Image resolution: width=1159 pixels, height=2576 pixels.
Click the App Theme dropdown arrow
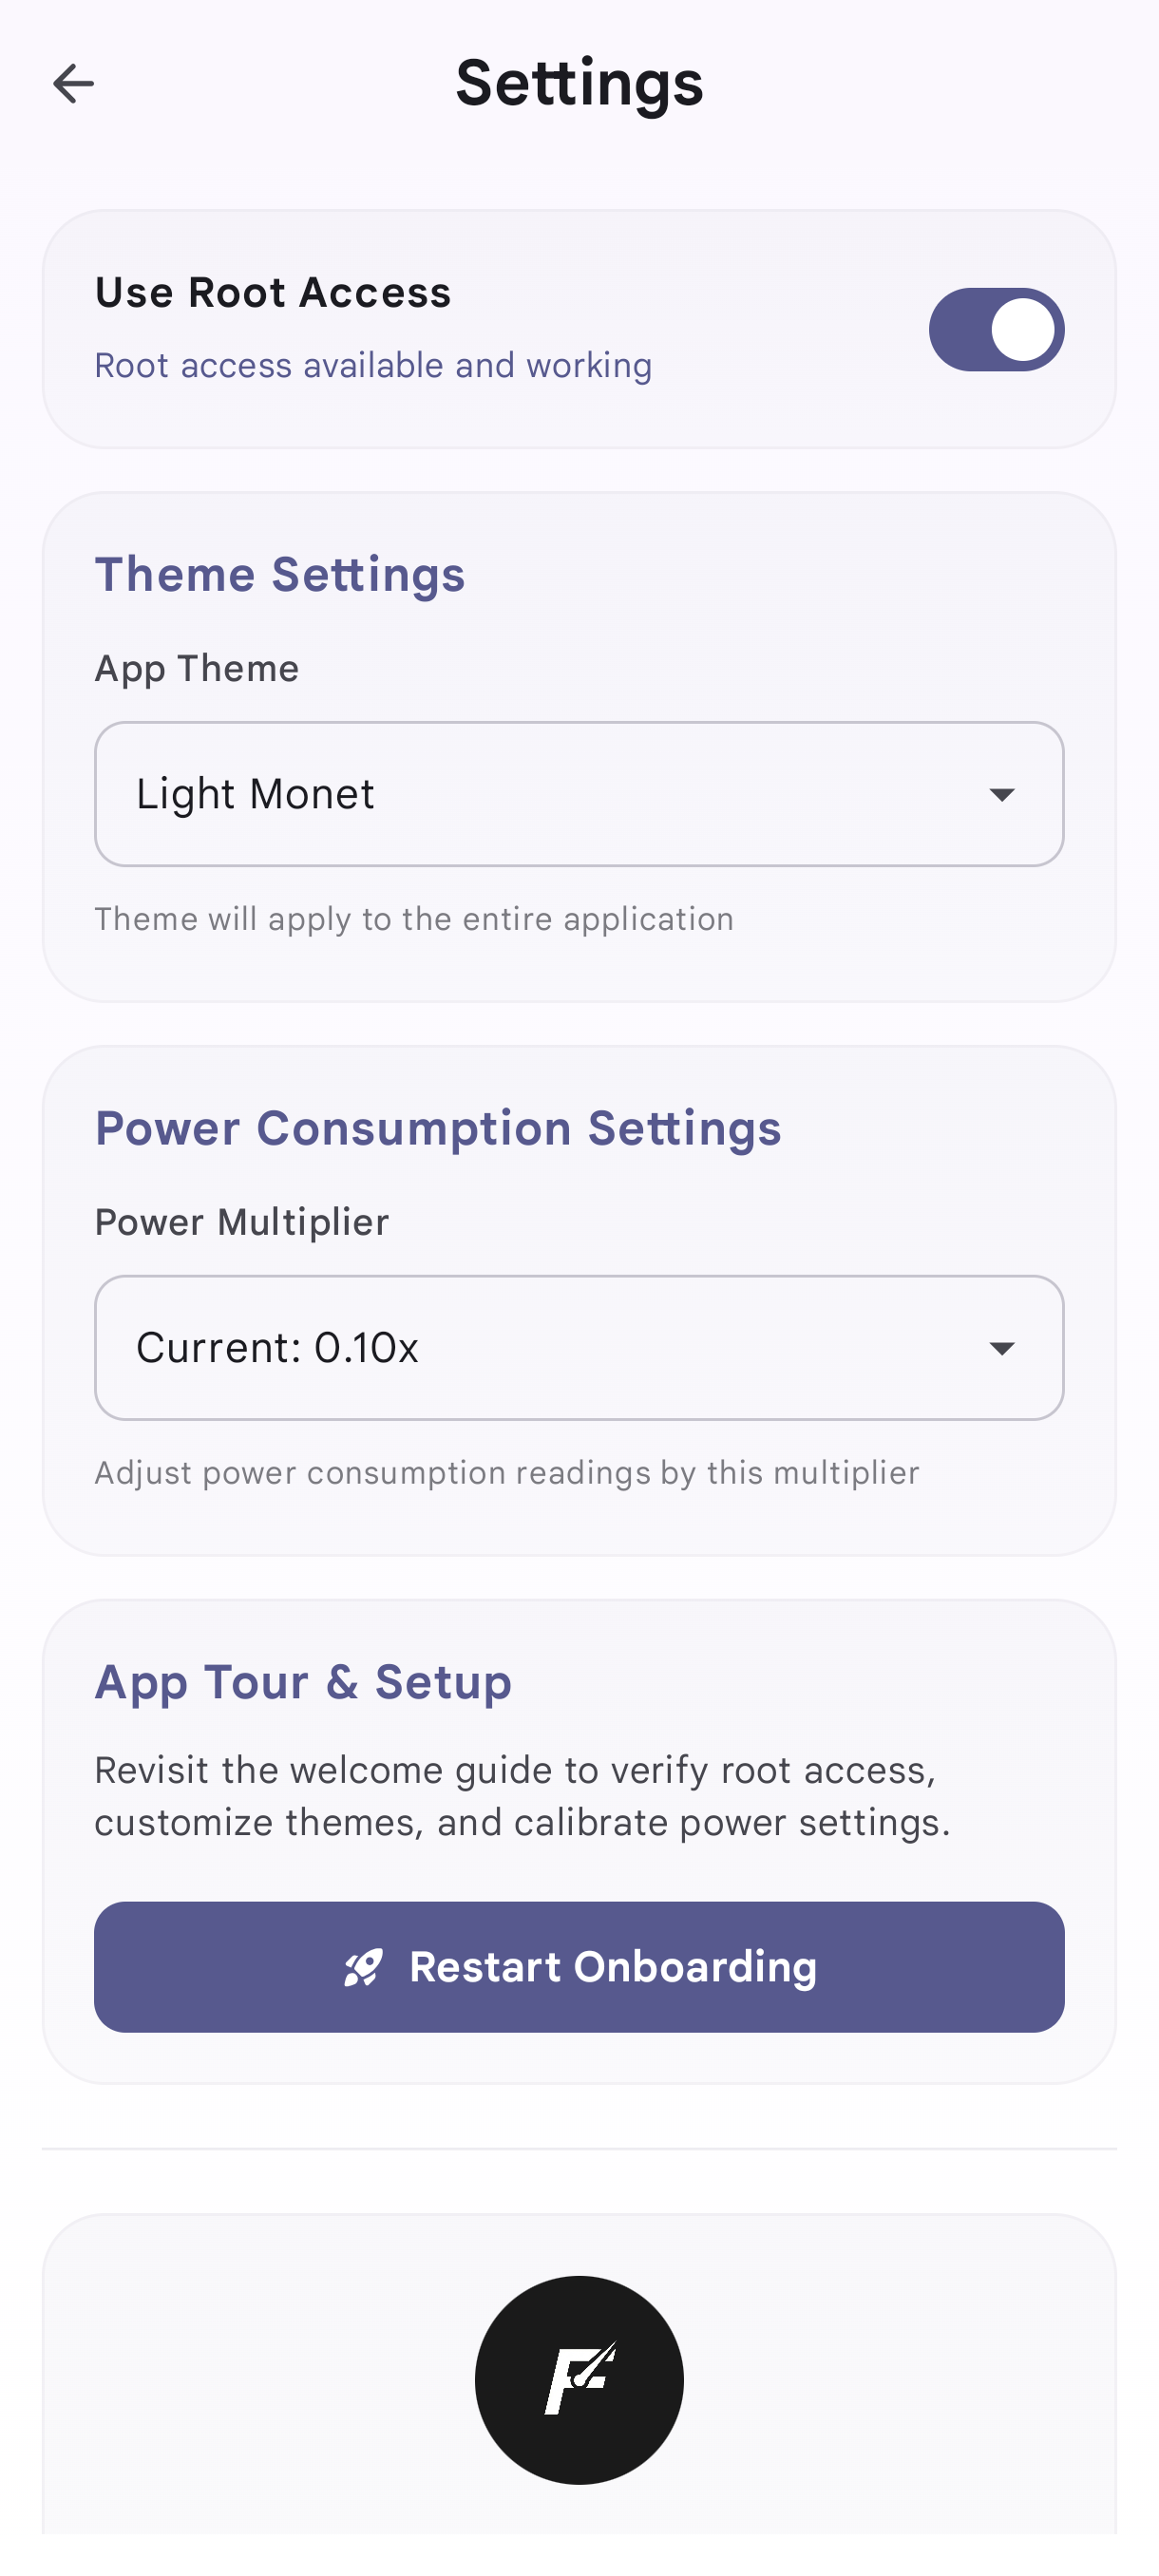1001,795
